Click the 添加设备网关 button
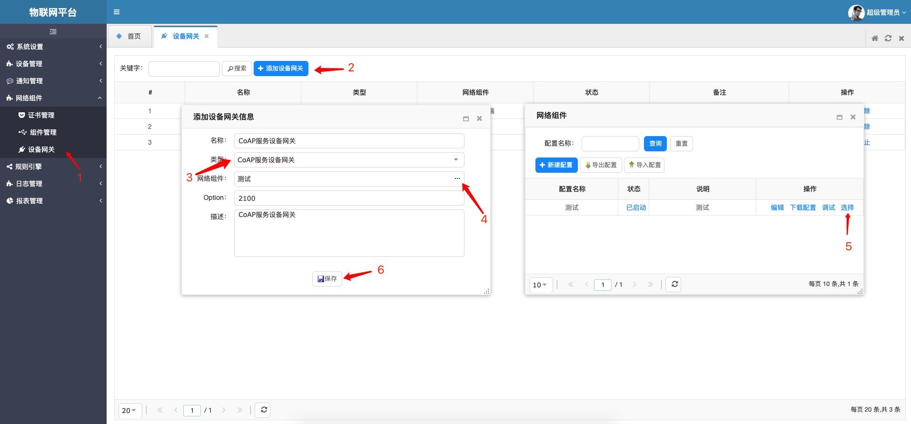911x424 pixels. pos(281,69)
